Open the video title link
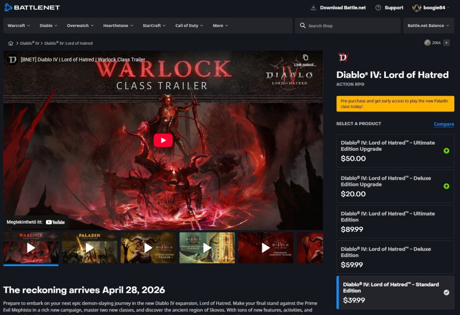This screenshot has height=315, width=460. [83, 60]
